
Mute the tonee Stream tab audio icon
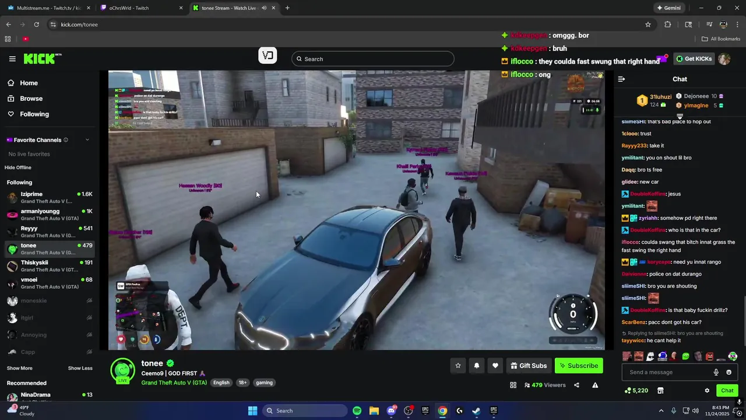[x=264, y=8]
